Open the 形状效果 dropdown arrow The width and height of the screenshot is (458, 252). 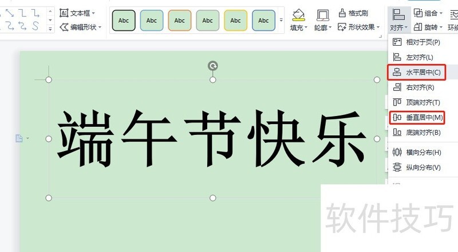pos(378,27)
